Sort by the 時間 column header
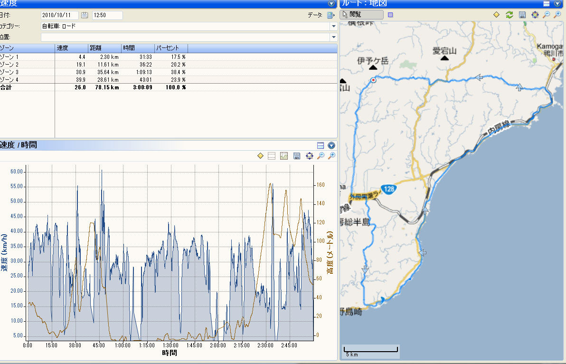 pos(138,48)
